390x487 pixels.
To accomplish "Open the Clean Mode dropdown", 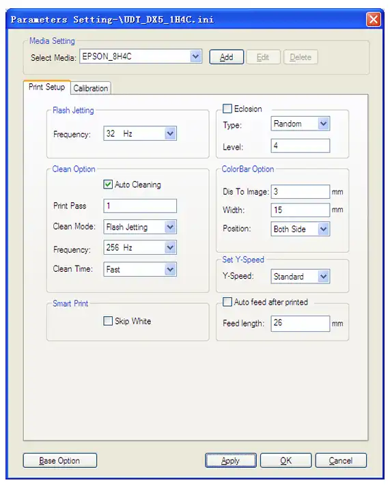I will coord(140,227).
